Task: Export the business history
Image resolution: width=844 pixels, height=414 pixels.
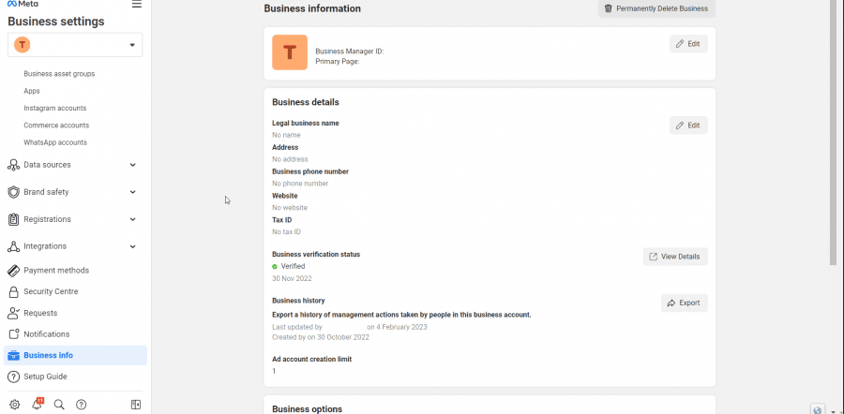Action: (685, 303)
